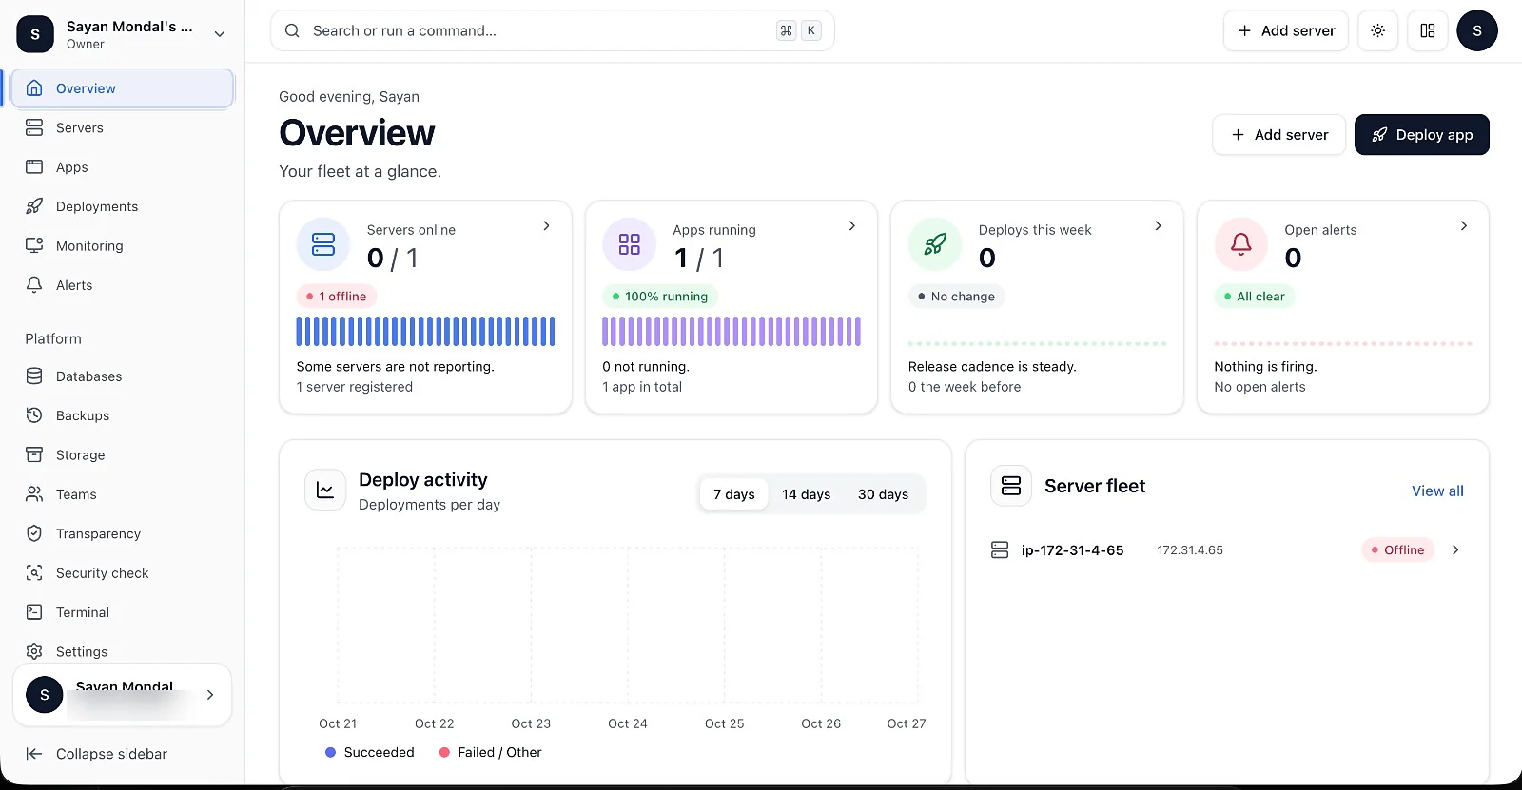
Task: Toggle the light/dark theme sun icon
Action: pyautogui.click(x=1377, y=30)
